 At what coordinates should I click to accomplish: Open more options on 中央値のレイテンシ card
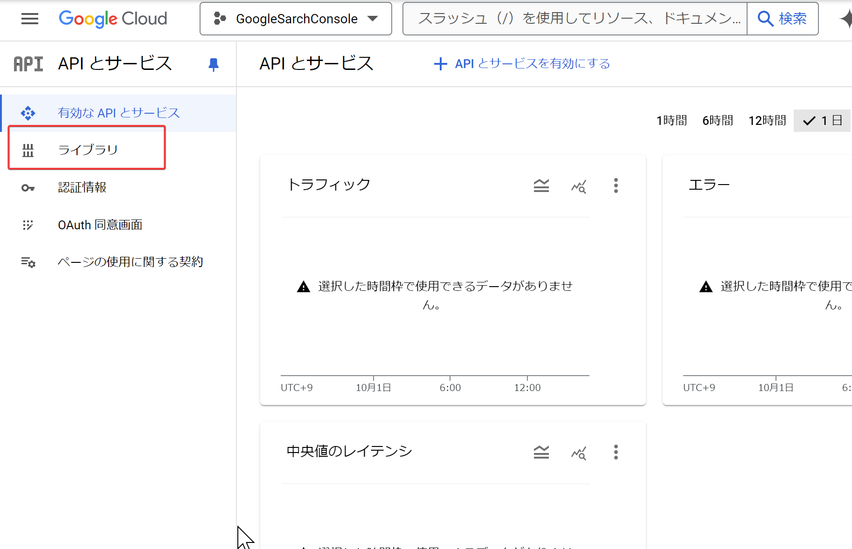(x=616, y=452)
